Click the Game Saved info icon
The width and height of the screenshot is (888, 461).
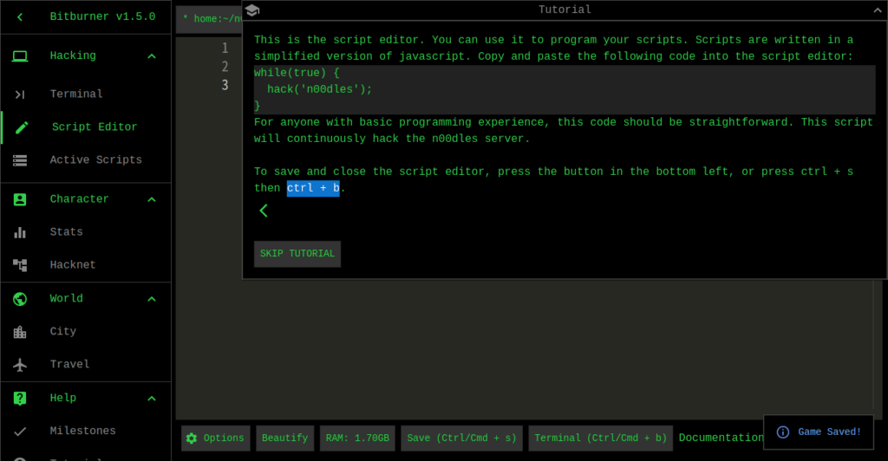(783, 432)
